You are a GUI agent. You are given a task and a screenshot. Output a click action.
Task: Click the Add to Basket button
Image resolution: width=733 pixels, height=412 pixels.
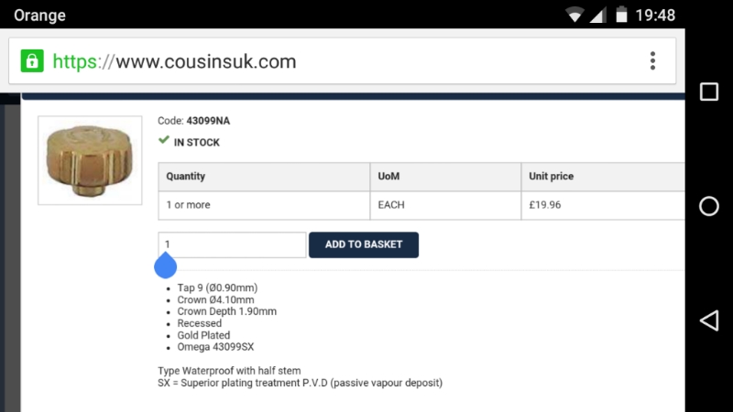(364, 244)
